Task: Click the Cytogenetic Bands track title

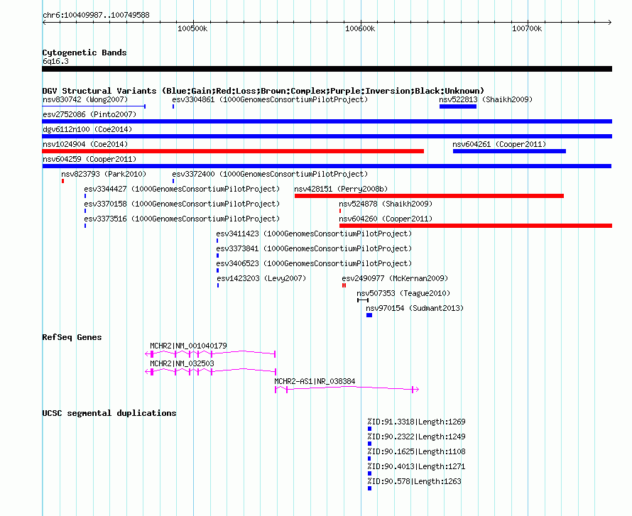Action: pos(85,53)
